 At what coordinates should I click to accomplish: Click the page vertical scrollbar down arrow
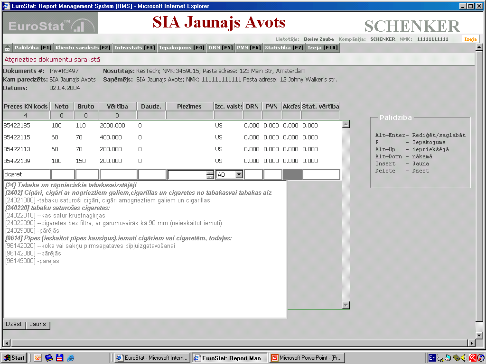click(479, 335)
